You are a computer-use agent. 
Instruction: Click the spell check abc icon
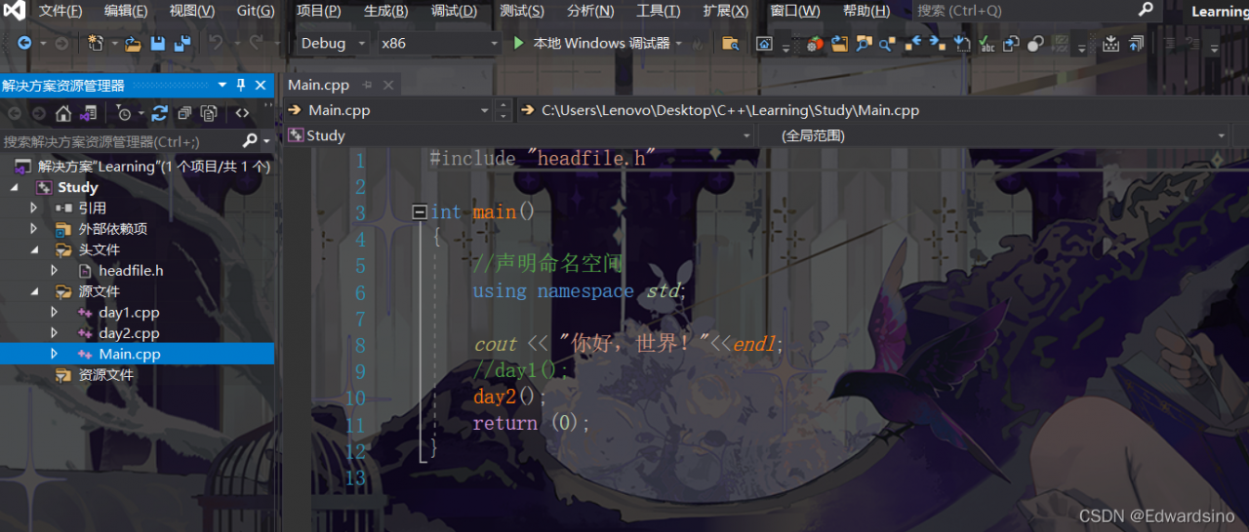pos(987,44)
